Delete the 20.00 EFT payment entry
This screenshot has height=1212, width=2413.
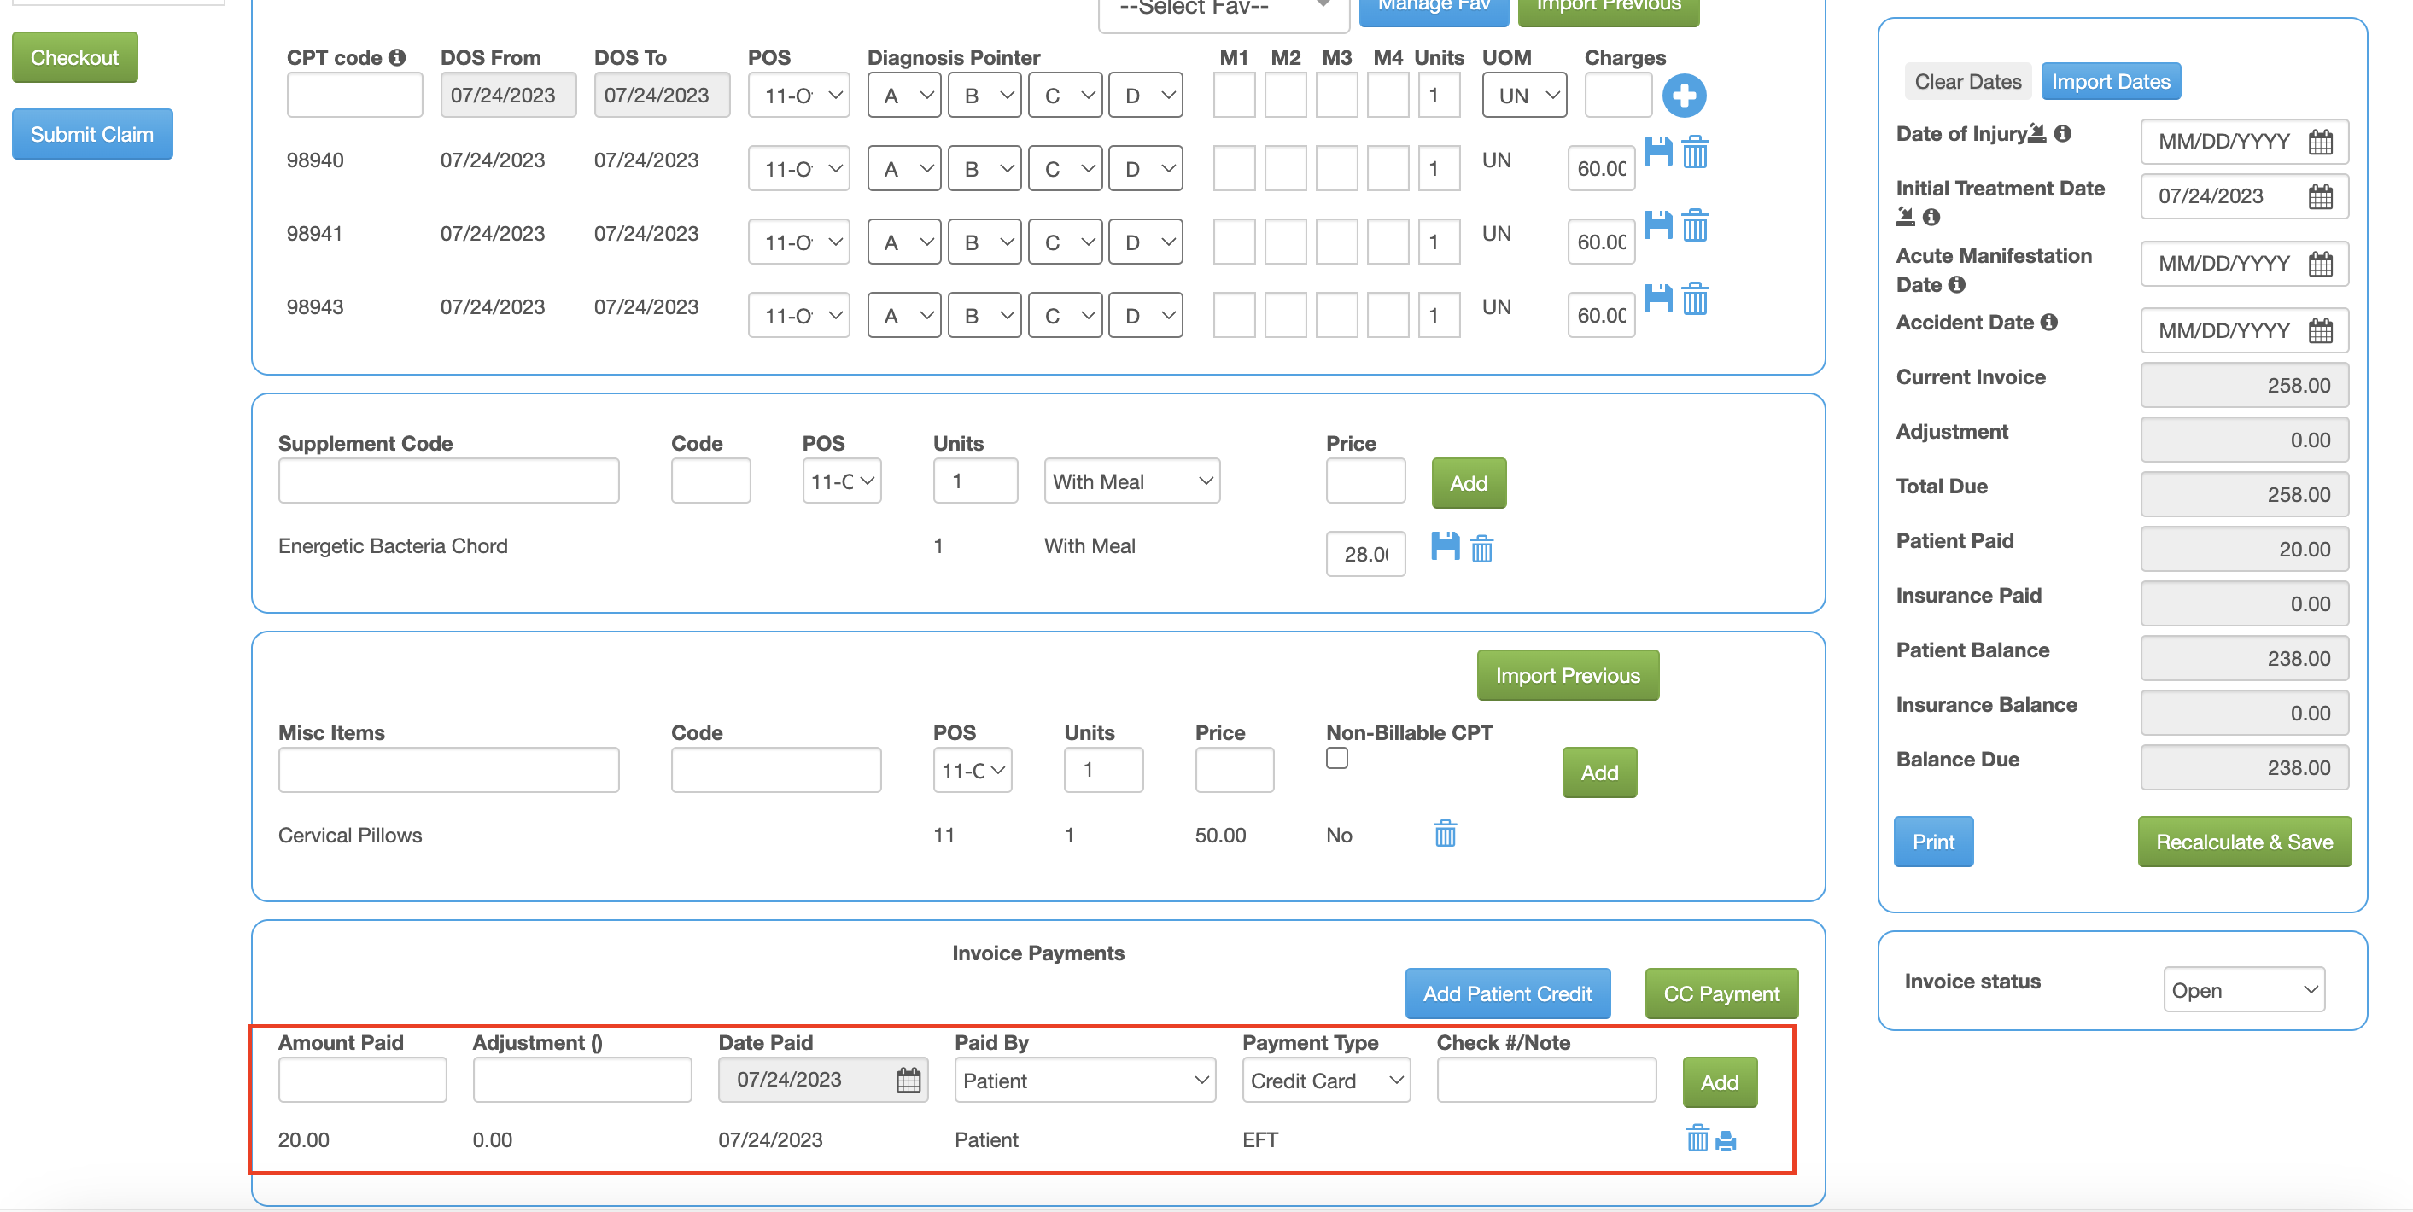click(x=1697, y=1139)
